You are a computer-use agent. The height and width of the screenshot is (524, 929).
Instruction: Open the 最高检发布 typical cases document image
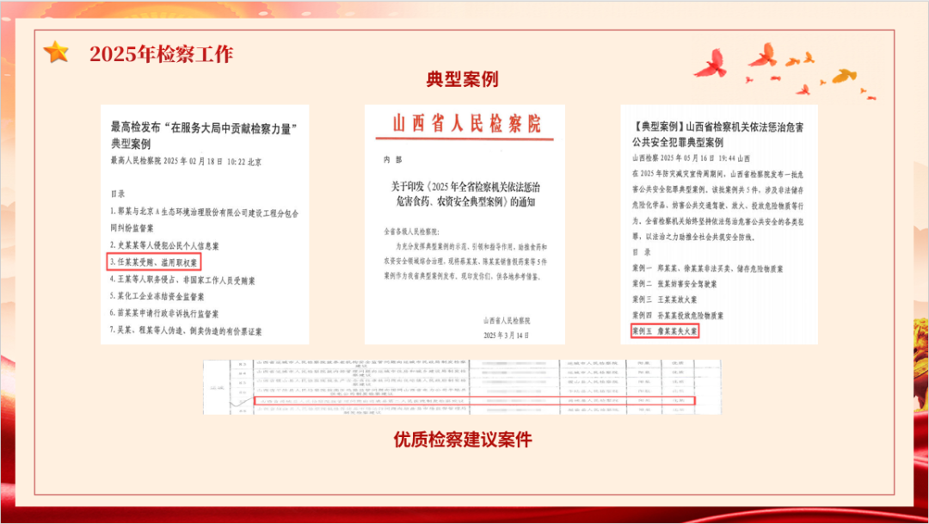coord(203,224)
